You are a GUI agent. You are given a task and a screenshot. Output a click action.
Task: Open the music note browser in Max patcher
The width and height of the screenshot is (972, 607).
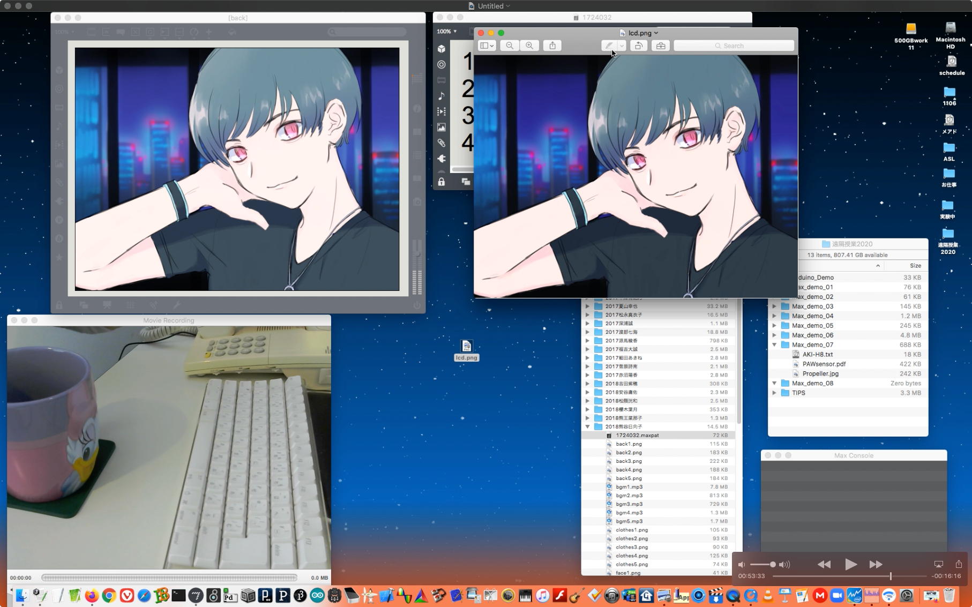(442, 96)
